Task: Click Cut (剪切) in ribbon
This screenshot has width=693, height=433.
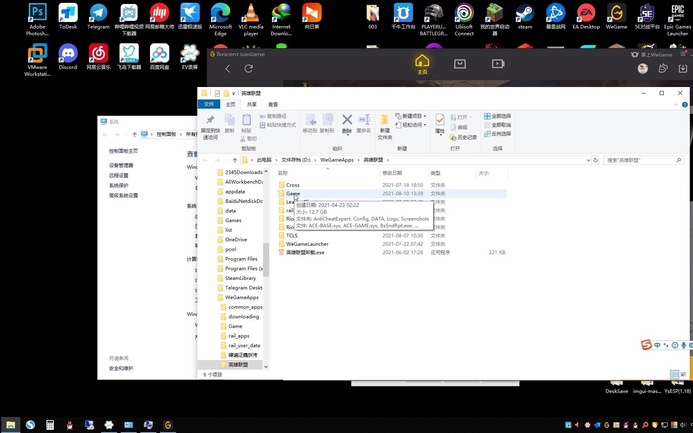Action: tap(248, 139)
